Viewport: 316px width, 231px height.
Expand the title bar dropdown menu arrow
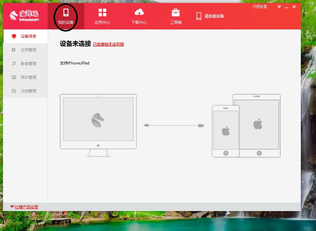tap(279, 7)
